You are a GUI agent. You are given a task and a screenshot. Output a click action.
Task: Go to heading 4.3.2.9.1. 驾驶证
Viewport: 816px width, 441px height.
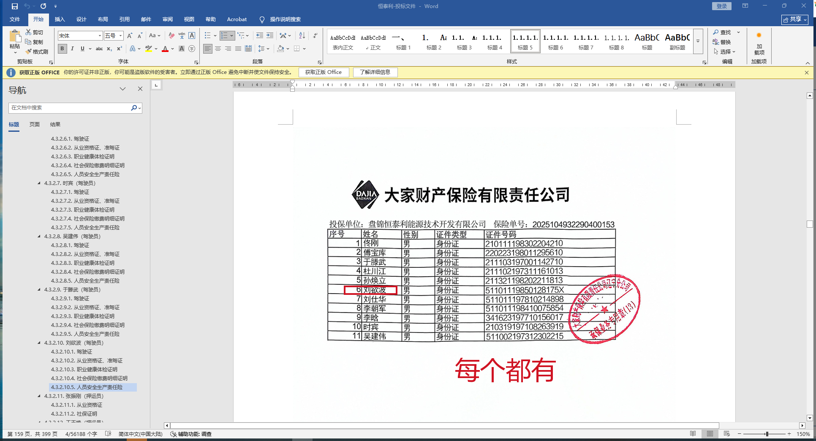70,299
